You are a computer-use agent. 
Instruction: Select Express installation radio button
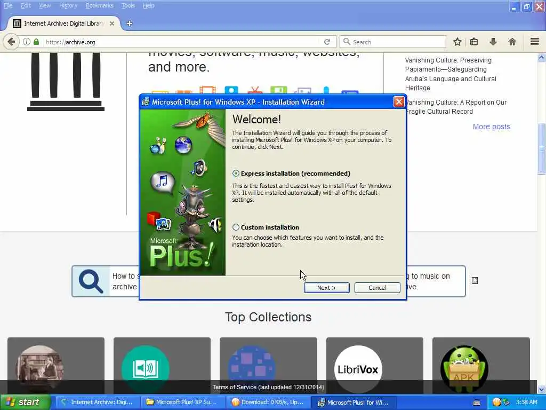[x=236, y=174]
